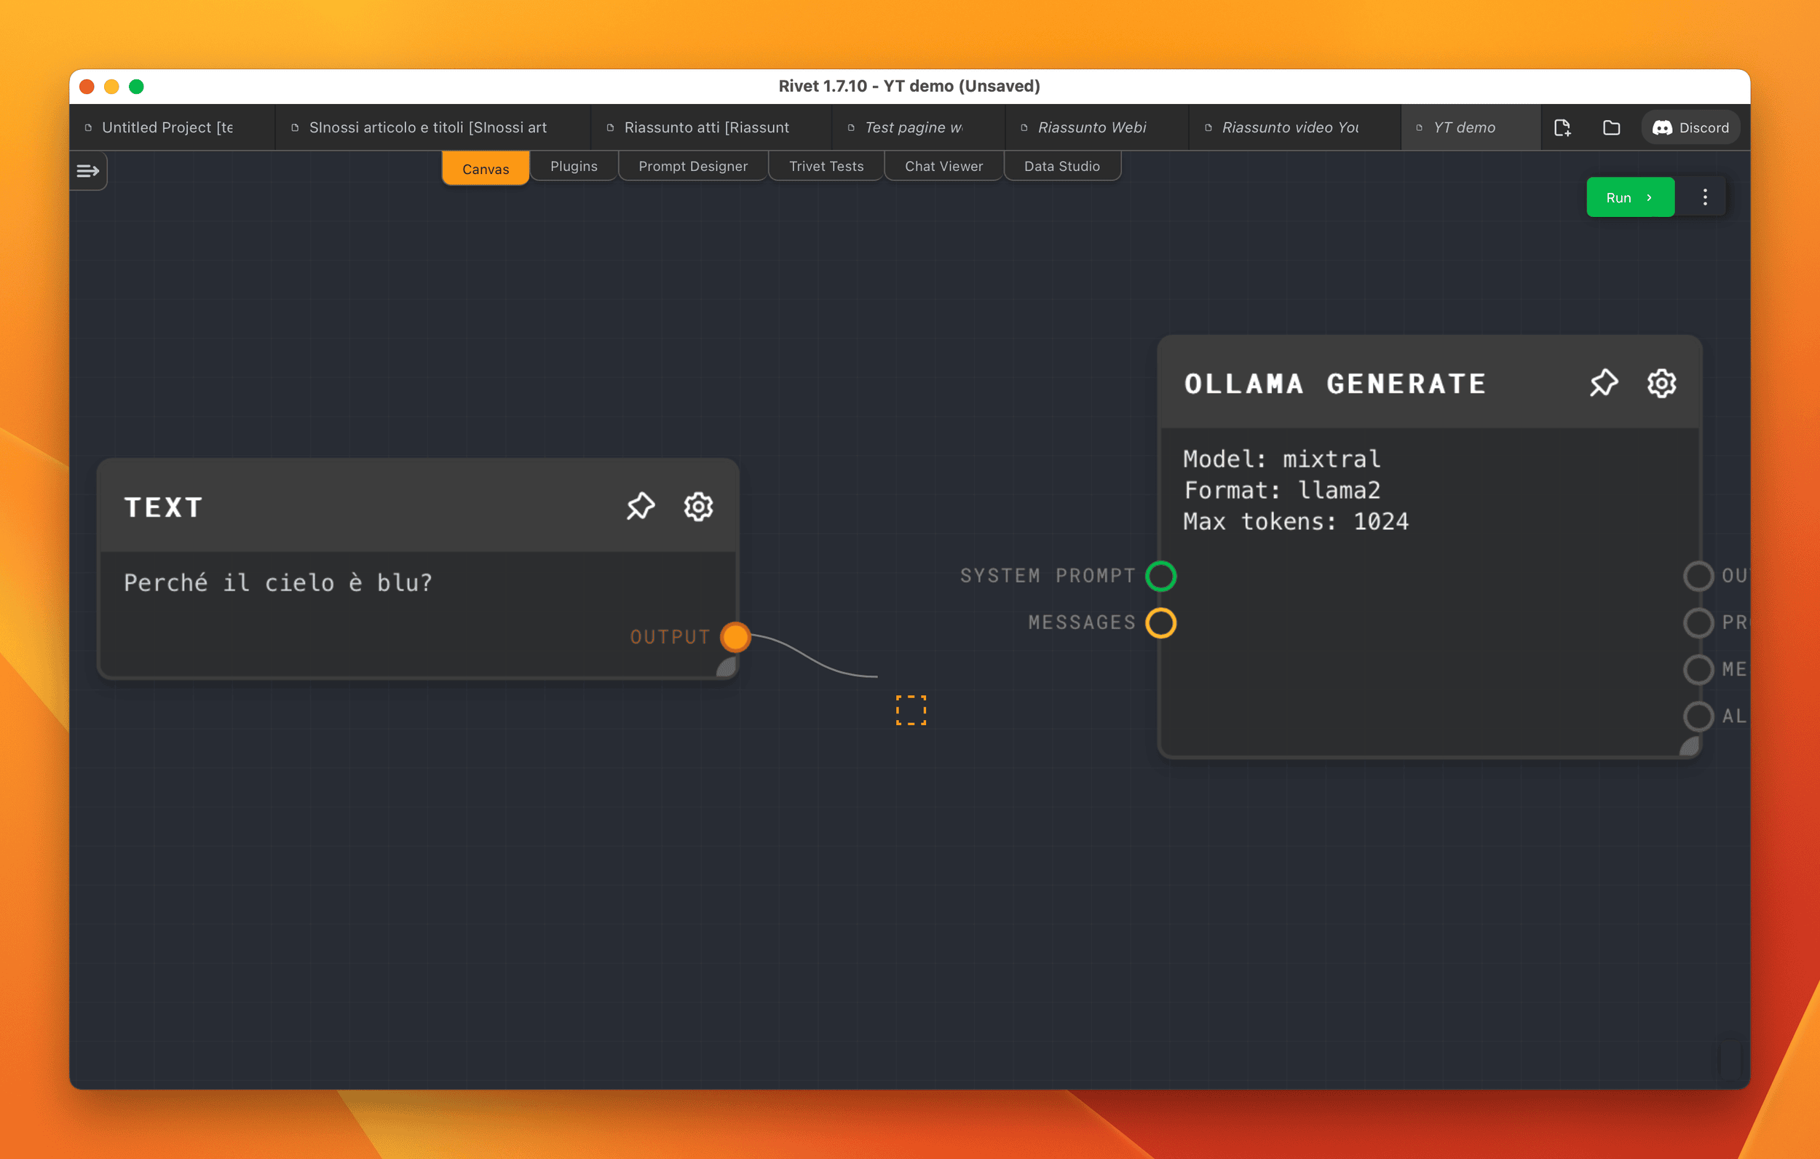Click the Ollama port labeled AL
Screen dimensions: 1820x1159
click(1698, 716)
